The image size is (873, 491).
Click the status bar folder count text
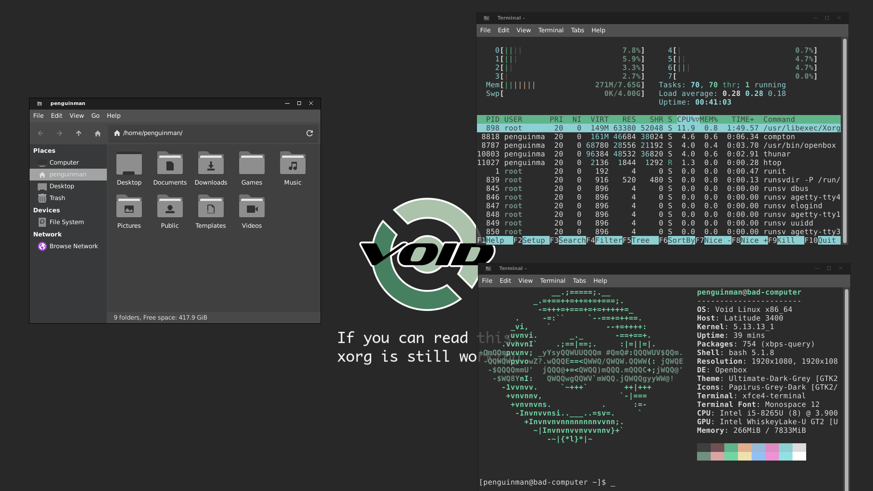[x=161, y=318]
